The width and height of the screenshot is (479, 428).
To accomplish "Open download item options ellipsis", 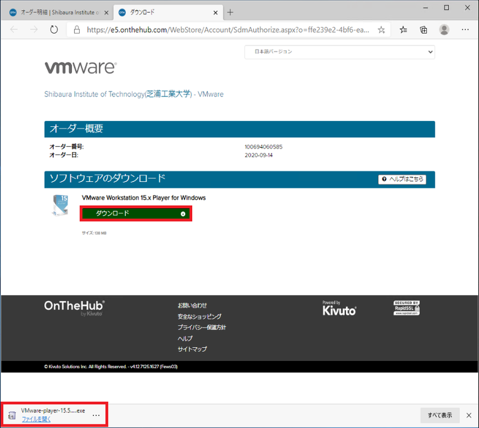I will coord(96,415).
